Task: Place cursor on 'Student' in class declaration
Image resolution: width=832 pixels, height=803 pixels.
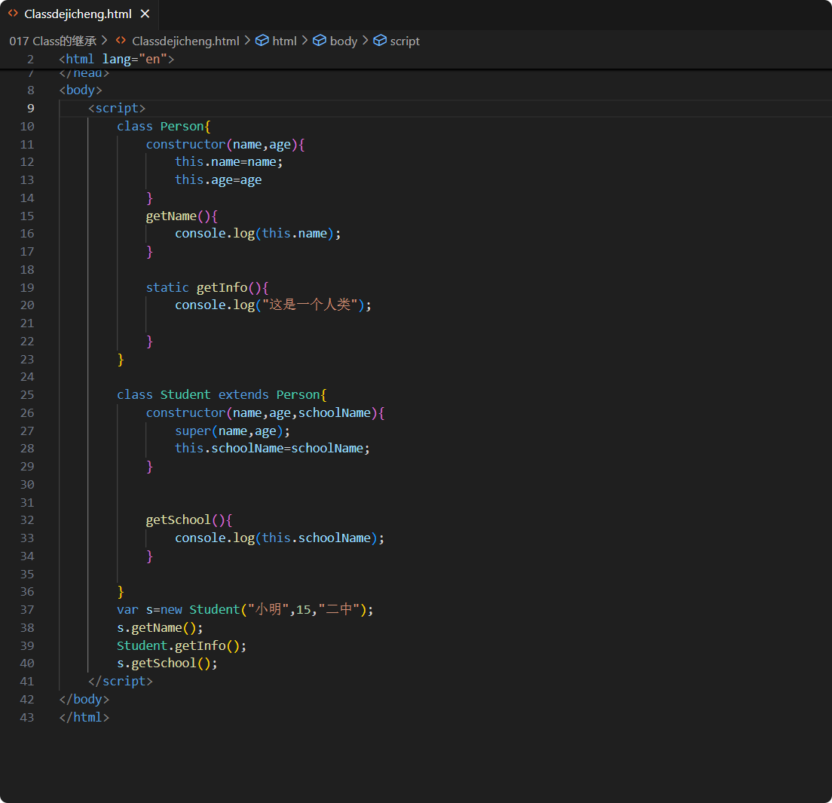Action: pos(185,394)
